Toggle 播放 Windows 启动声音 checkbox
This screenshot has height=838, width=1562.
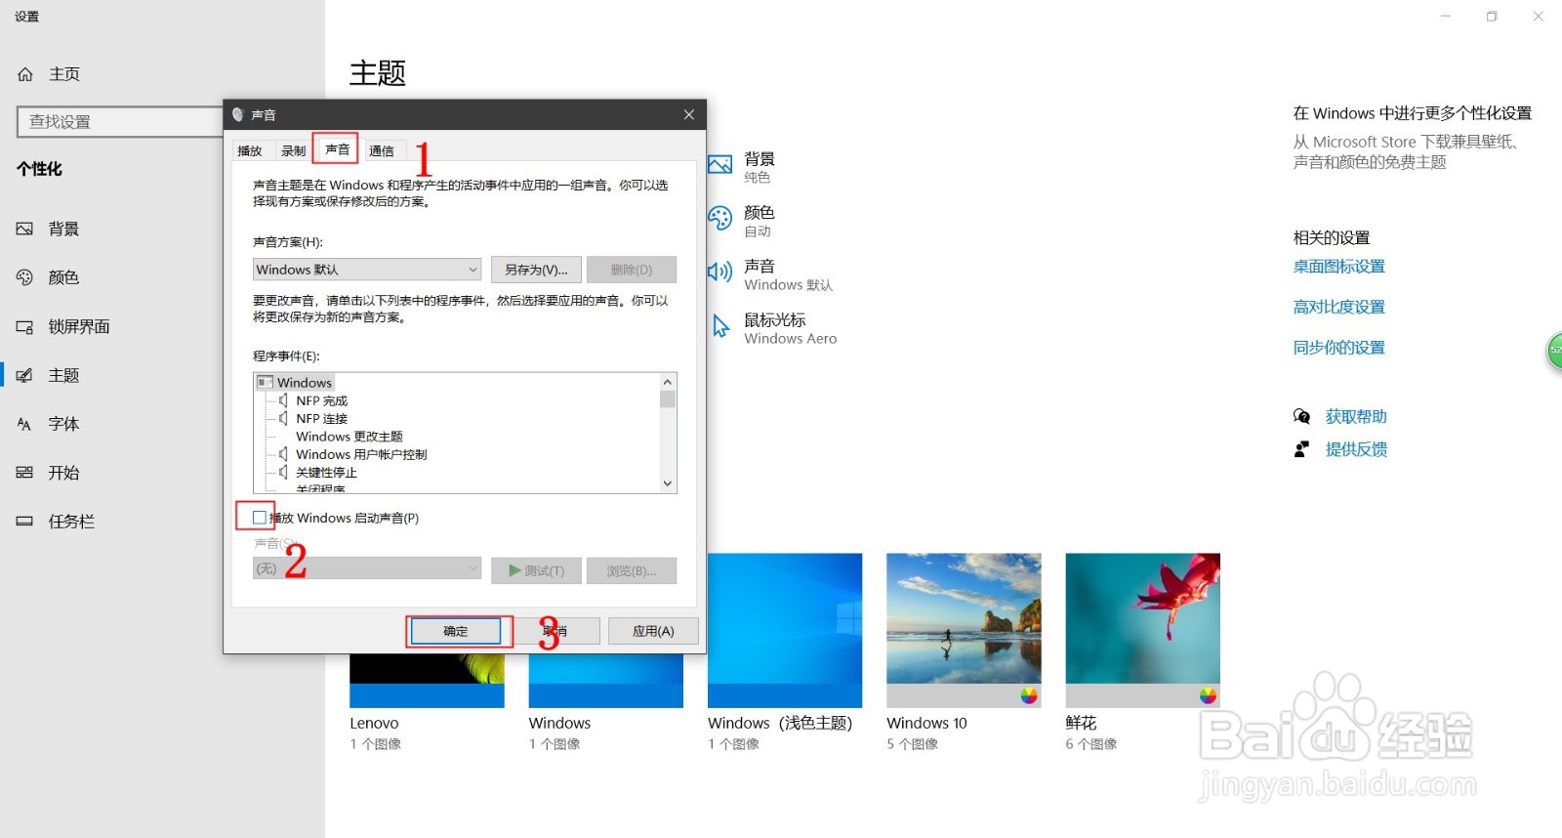[x=259, y=518]
